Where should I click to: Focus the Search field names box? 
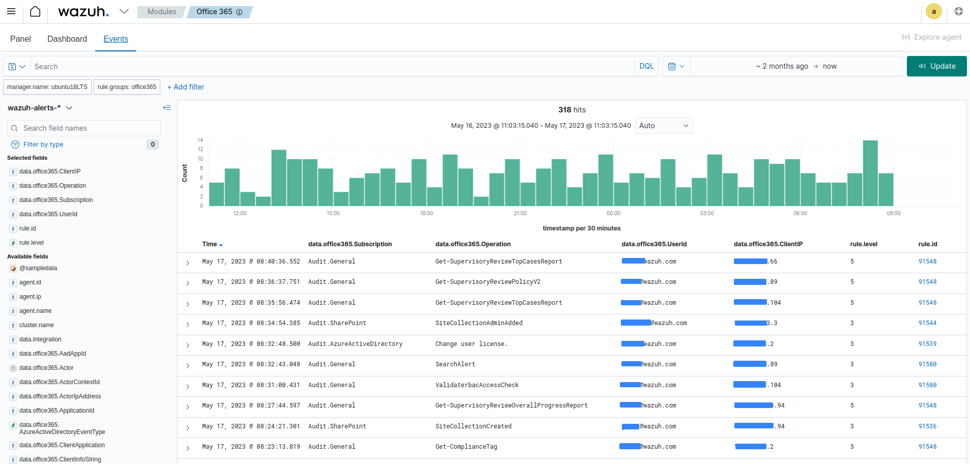(84, 128)
